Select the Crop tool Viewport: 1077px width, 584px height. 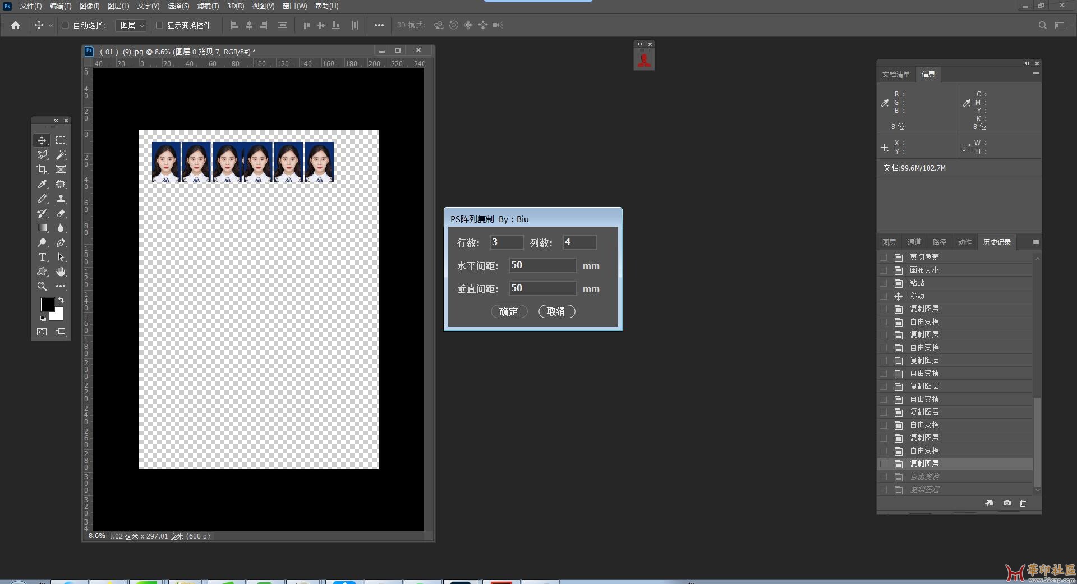(42, 169)
